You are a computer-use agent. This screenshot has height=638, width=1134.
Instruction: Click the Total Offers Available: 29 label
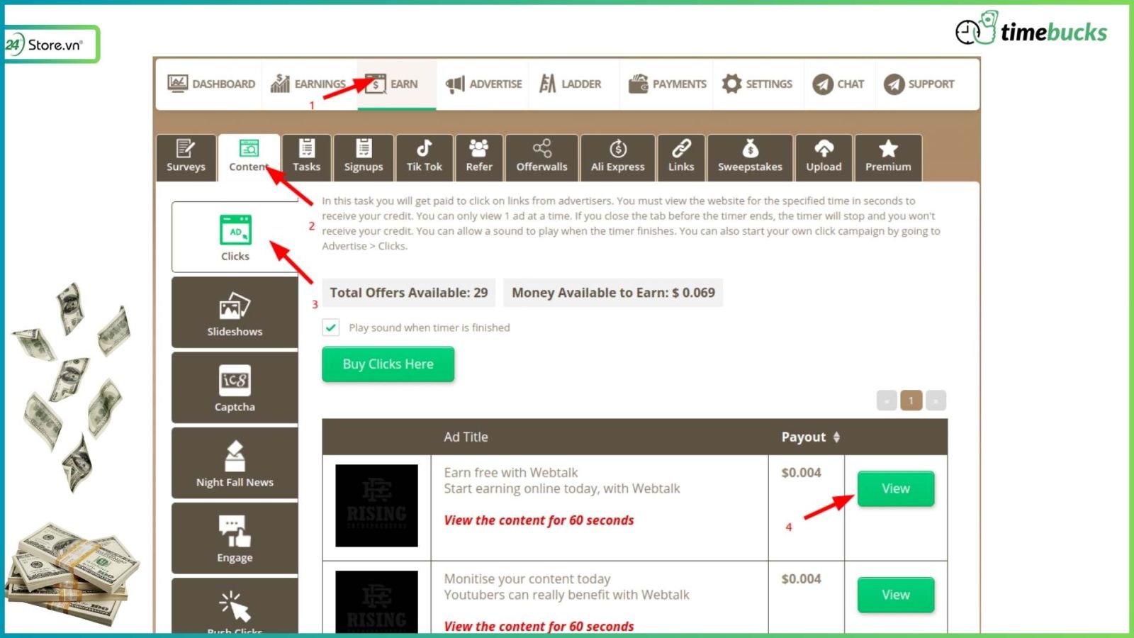point(409,293)
